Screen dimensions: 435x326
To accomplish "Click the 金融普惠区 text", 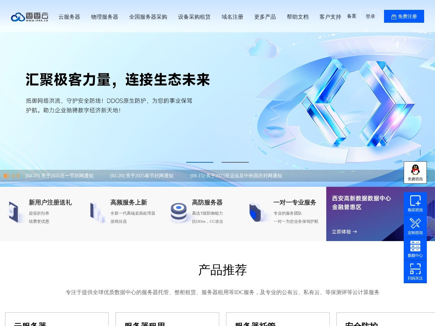I will click(347, 207).
